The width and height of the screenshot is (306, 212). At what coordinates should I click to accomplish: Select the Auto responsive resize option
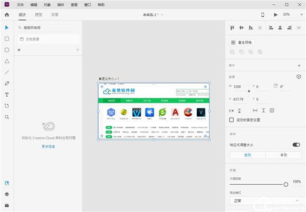247,155
